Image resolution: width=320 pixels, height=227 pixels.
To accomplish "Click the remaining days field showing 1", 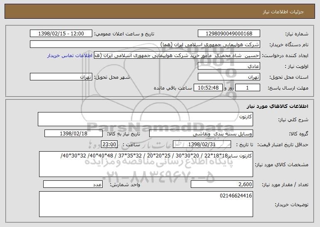I will pos(248,88).
